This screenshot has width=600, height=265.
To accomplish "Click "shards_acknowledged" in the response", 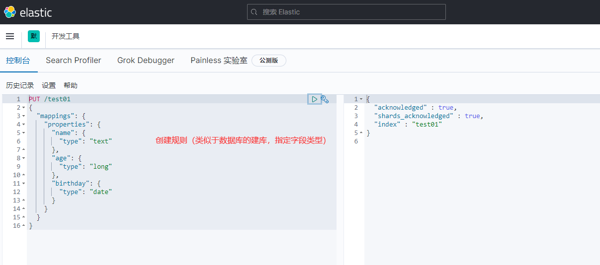I will tap(414, 116).
